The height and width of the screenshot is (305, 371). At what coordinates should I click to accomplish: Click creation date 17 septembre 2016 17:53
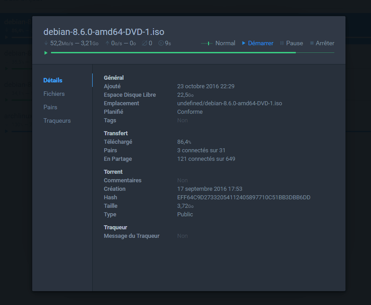tap(209, 189)
